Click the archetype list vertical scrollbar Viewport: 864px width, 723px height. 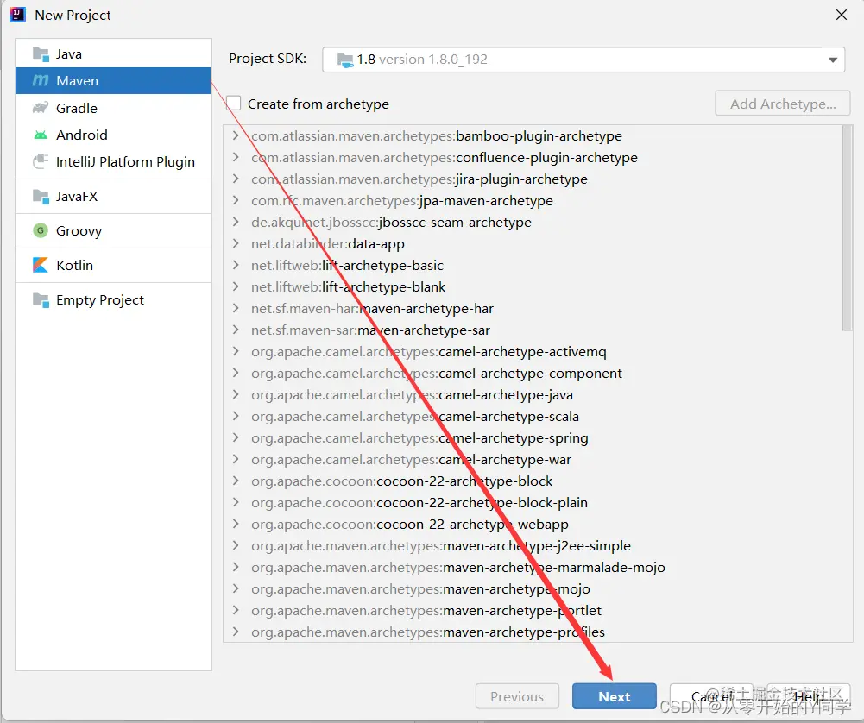click(x=847, y=228)
